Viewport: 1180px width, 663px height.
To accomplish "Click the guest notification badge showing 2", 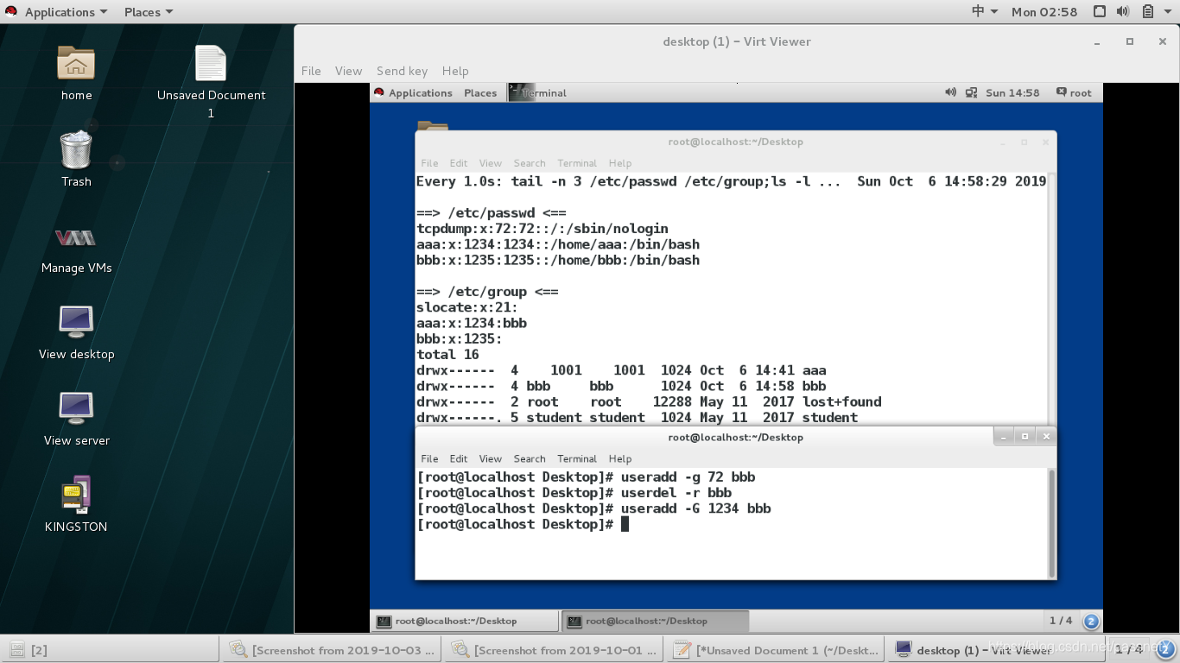I will tap(1091, 621).
